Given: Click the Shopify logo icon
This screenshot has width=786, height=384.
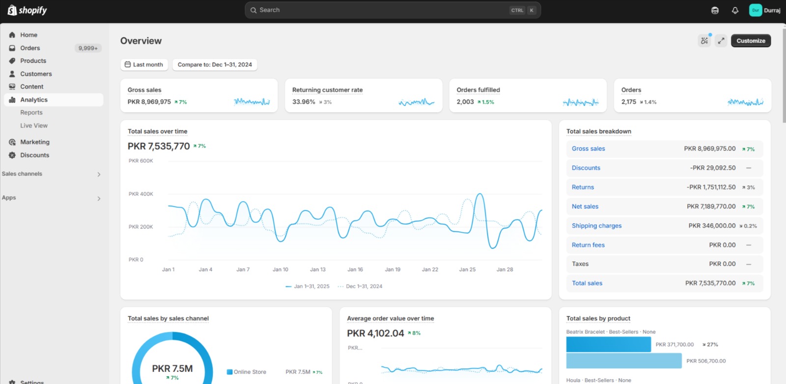Looking at the screenshot, I should 12,10.
